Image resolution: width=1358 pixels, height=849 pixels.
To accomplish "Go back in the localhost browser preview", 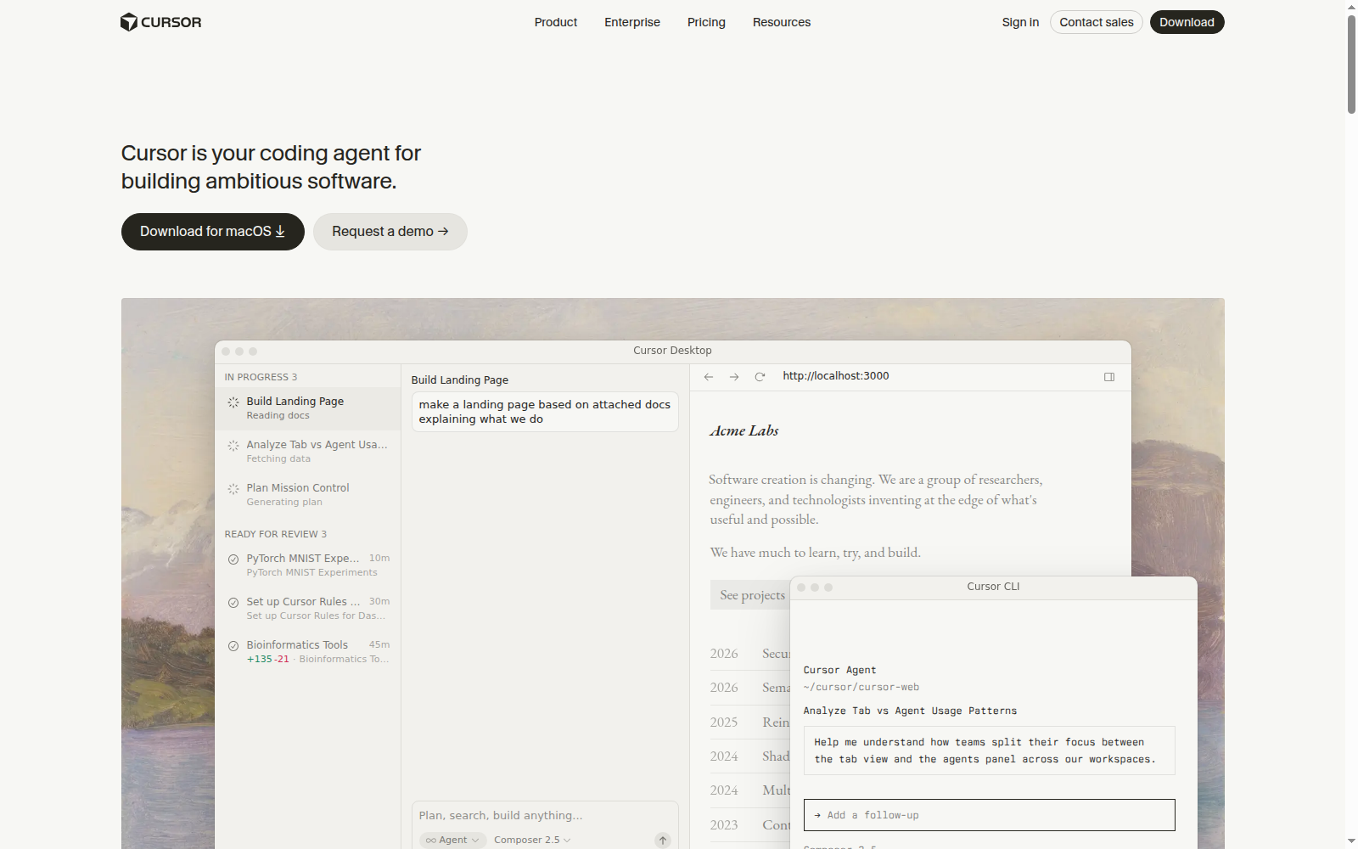I will pyautogui.click(x=709, y=377).
